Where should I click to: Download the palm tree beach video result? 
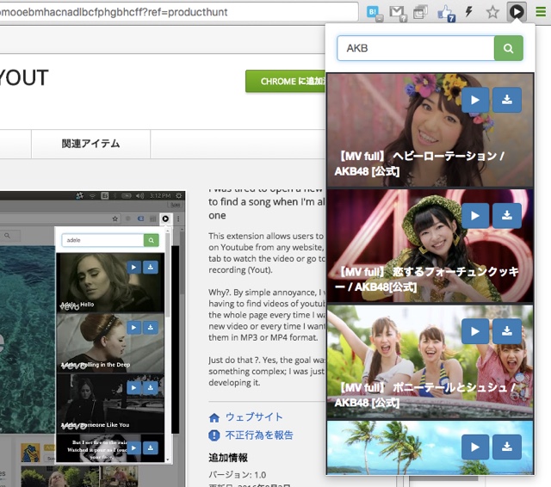[507, 447]
